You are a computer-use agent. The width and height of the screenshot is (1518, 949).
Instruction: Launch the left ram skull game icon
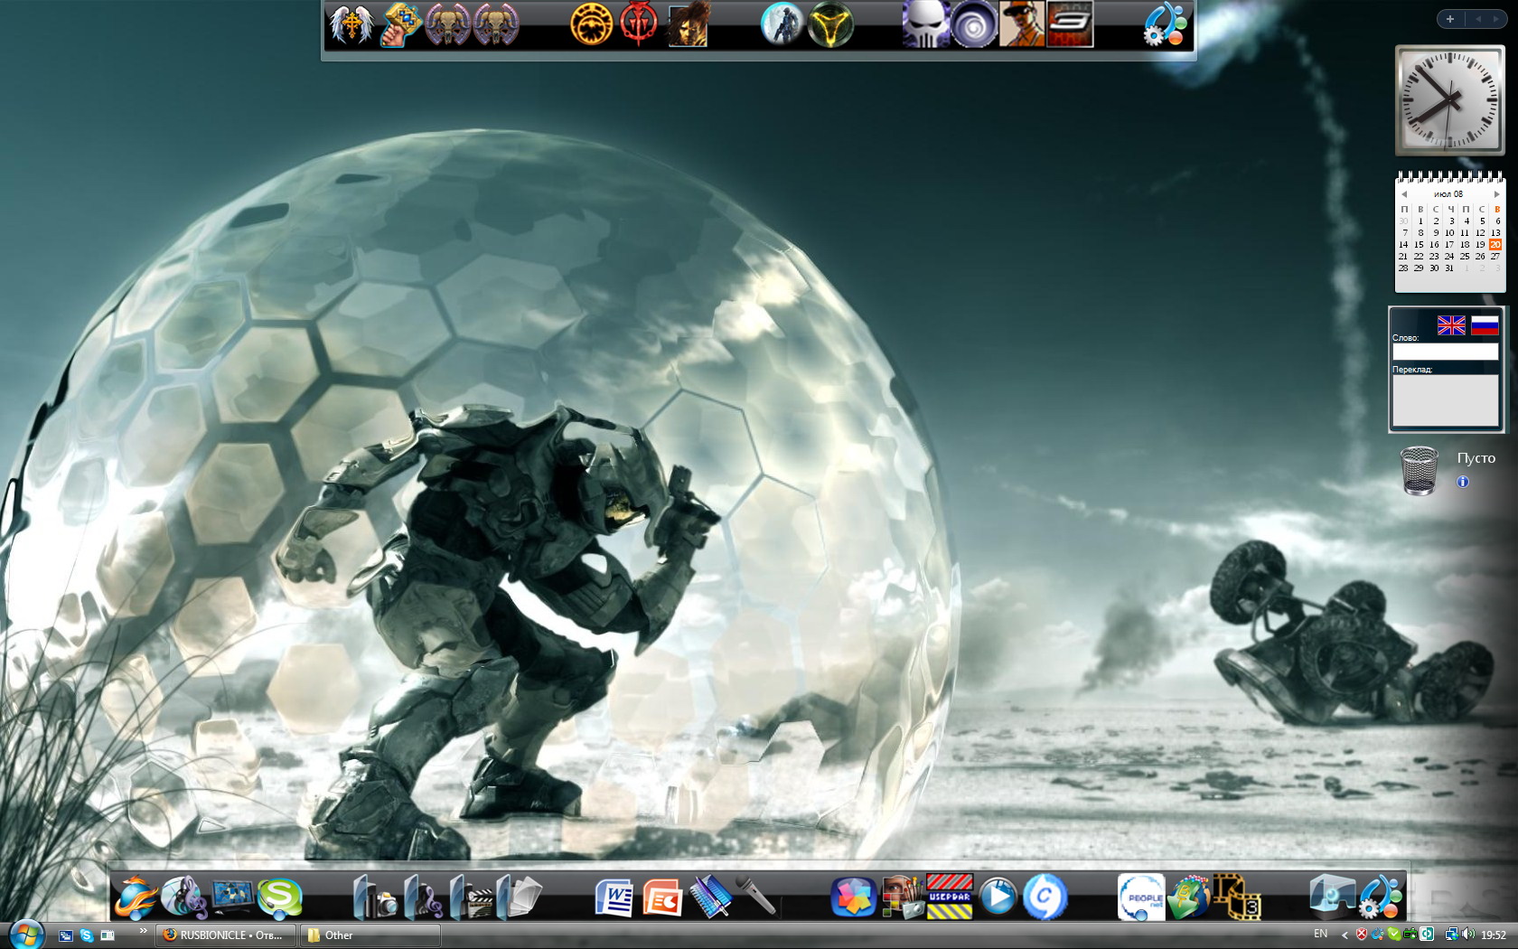pos(448,24)
